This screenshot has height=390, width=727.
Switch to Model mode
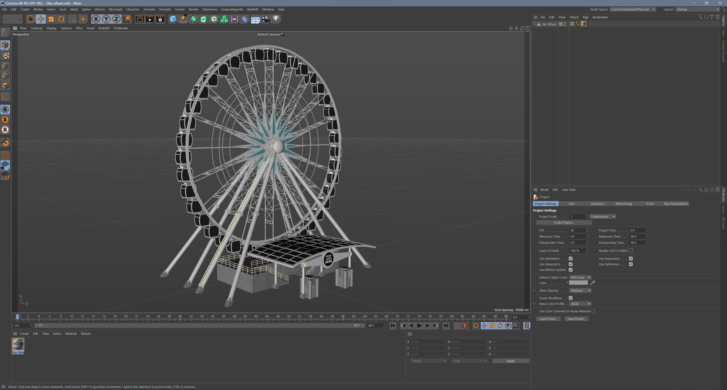5,45
